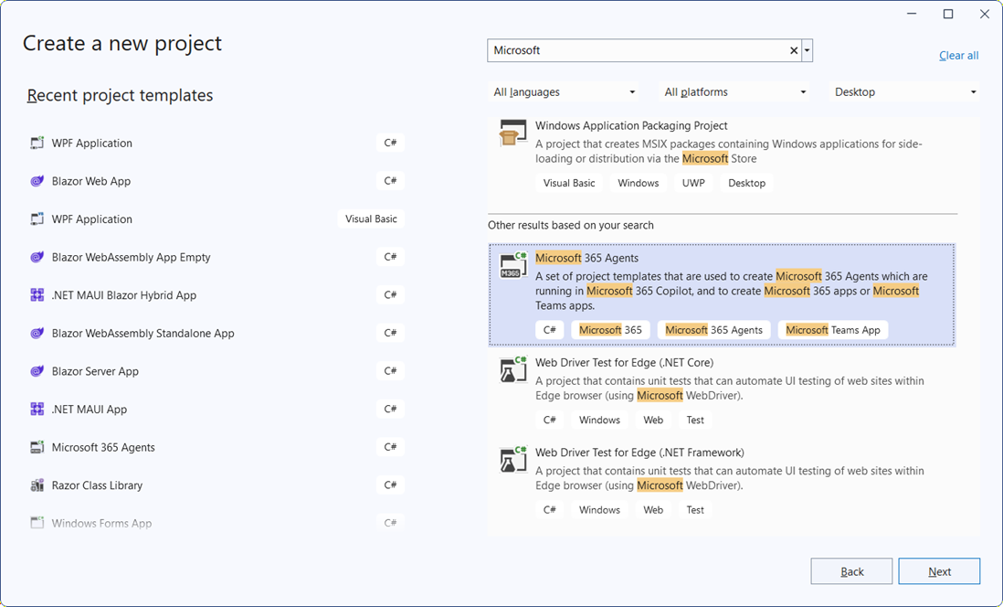The width and height of the screenshot is (1003, 607).
Task: Click the Microsoft 365 Agents template icon
Action: click(x=512, y=266)
